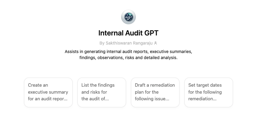Click 'the audit of...' text in second card
The width and height of the screenshot is (267, 120).
(x=95, y=99)
